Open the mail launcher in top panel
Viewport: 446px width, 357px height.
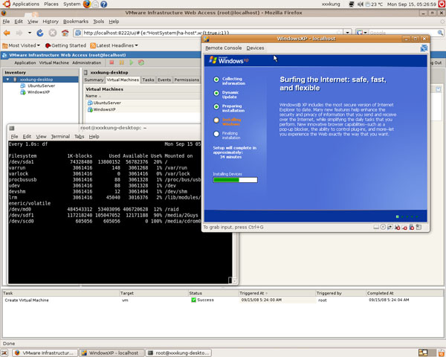coord(96,4)
